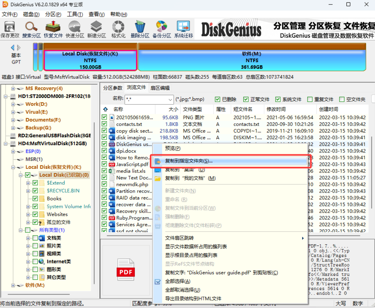Select the 格式化 format toolbar icon
Image resolution: width=375 pixels, height=308 pixels.
click(118, 29)
